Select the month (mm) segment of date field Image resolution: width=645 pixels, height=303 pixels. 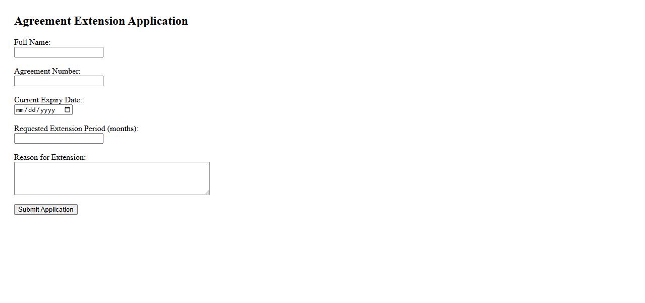pyautogui.click(x=20, y=110)
